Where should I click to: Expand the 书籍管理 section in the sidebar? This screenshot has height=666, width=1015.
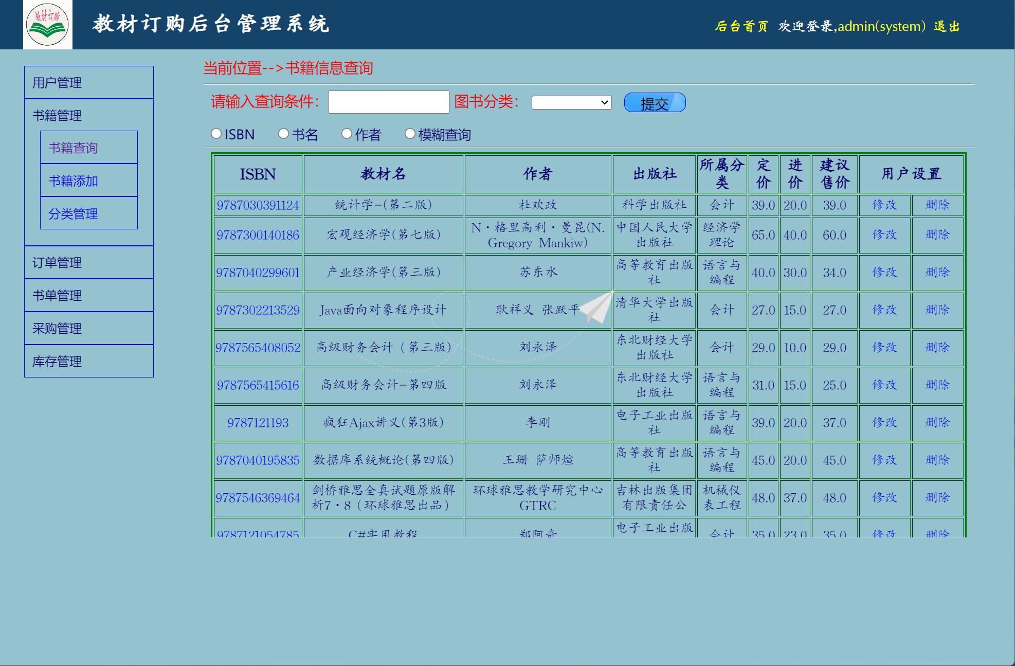click(57, 115)
